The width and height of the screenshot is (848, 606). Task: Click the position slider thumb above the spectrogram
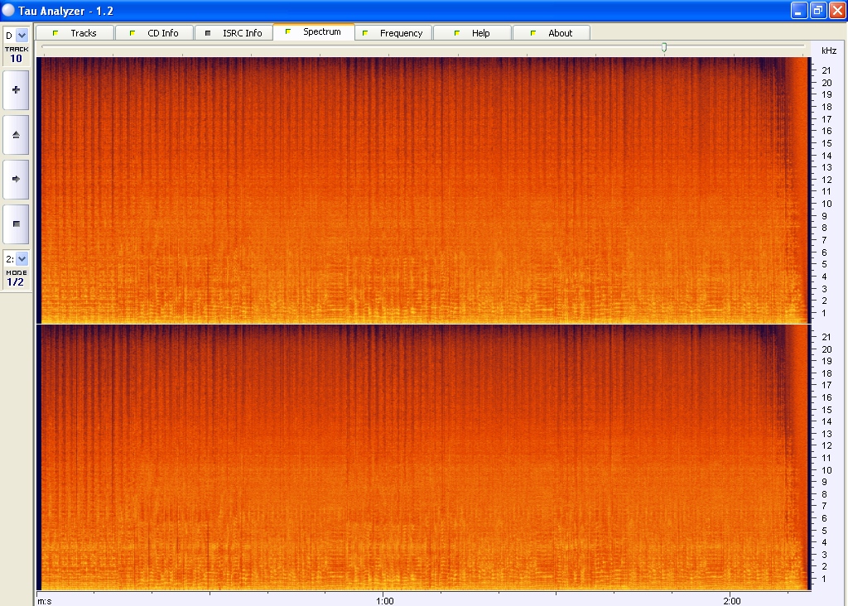[664, 48]
